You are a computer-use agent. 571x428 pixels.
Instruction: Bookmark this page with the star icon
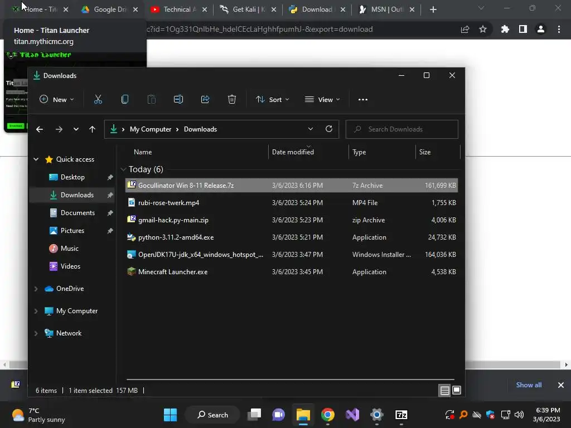(483, 29)
